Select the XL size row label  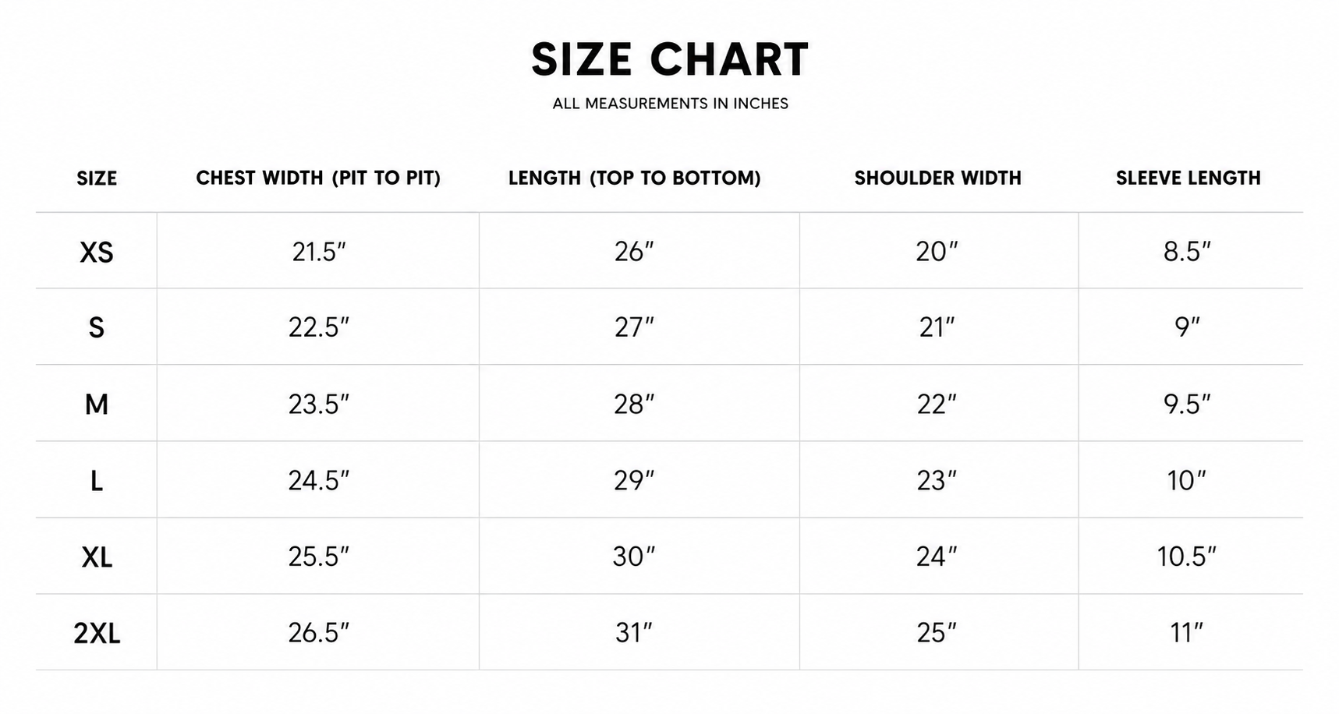coord(97,557)
